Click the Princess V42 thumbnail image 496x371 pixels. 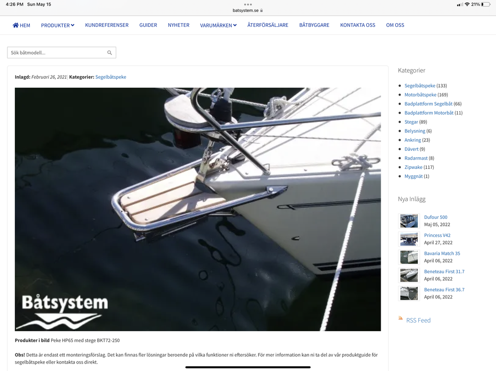coord(409,239)
